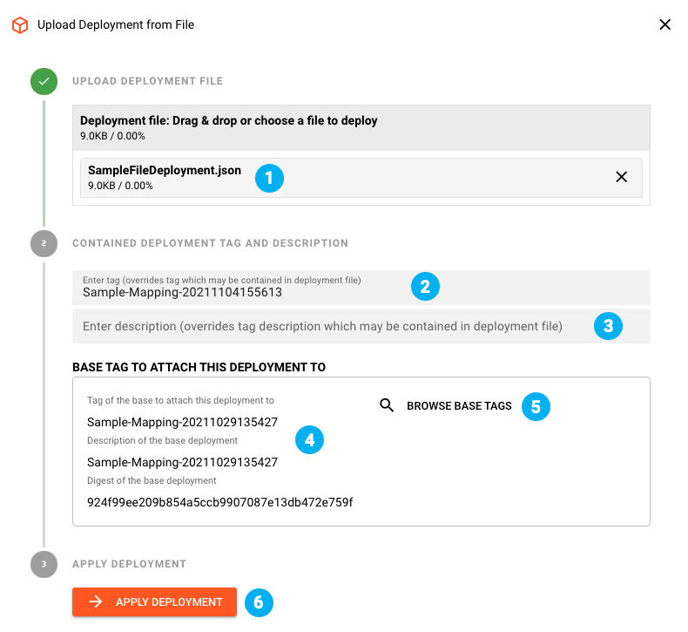Click blue callout marker number 2

tap(425, 286)
